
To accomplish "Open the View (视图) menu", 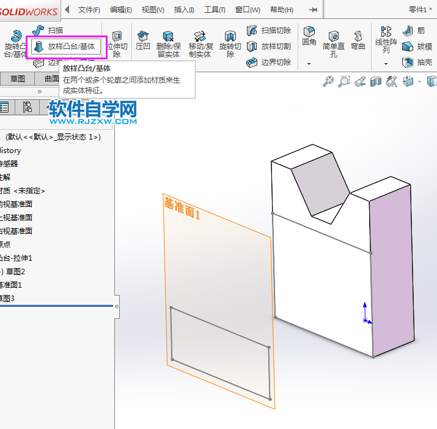I will [153, 10].
